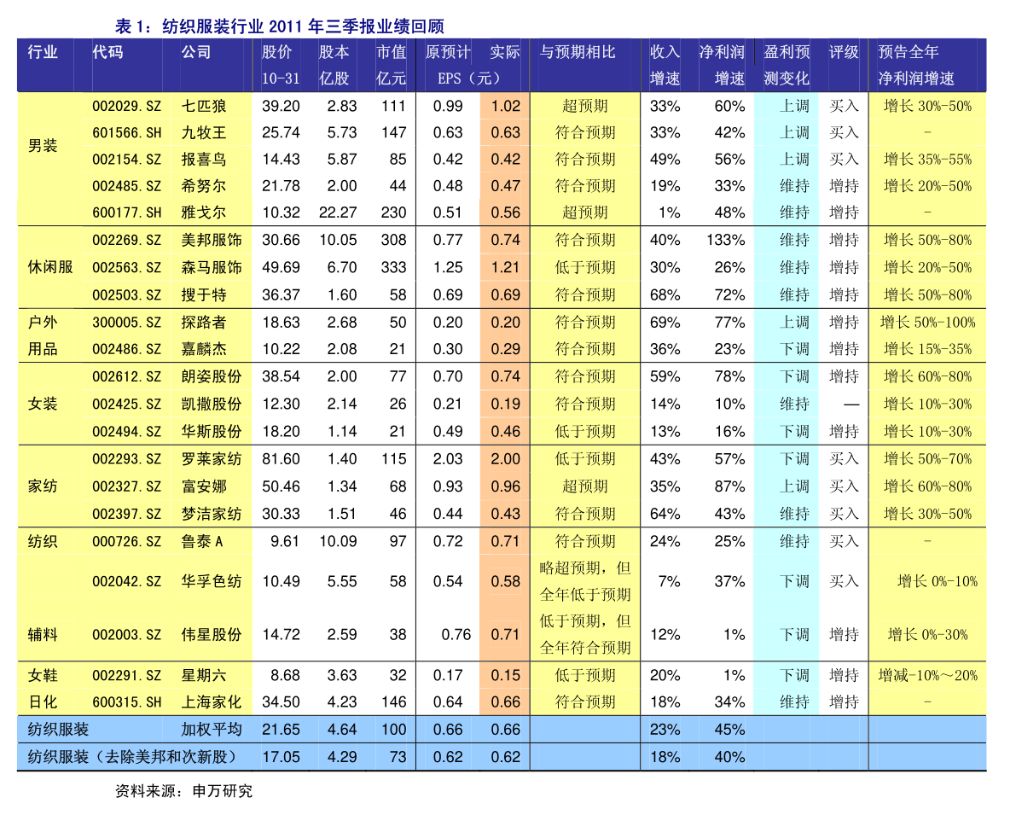Click company name 凯撒股份
Screen dimensions: 1016x815
[212, 404]
